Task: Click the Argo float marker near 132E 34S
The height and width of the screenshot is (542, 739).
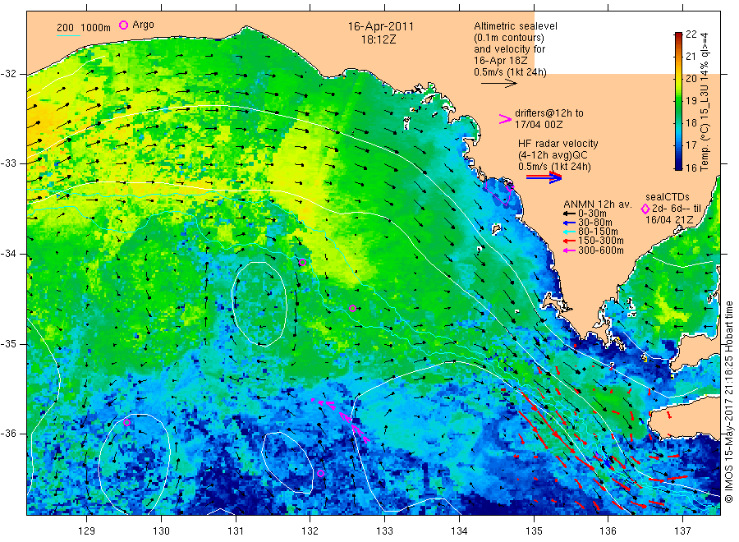Action: 302,263
